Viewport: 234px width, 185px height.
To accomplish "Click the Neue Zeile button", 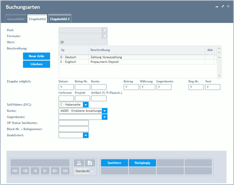I will tap(37, 56).
